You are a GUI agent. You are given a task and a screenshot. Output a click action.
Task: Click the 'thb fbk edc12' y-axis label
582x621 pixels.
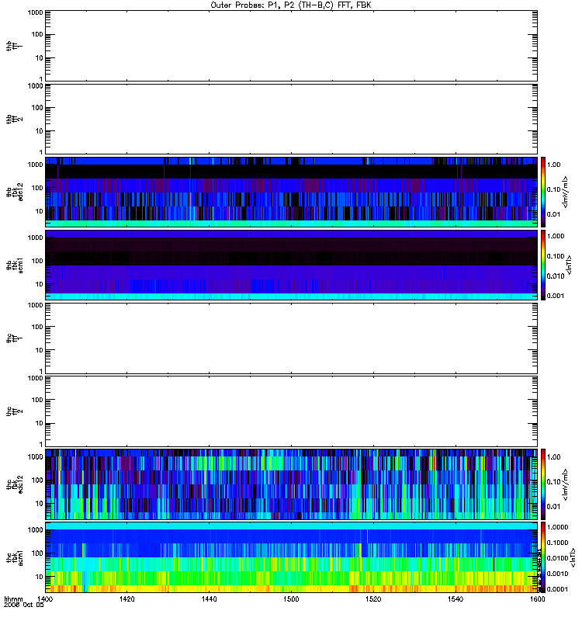(15, 192)
